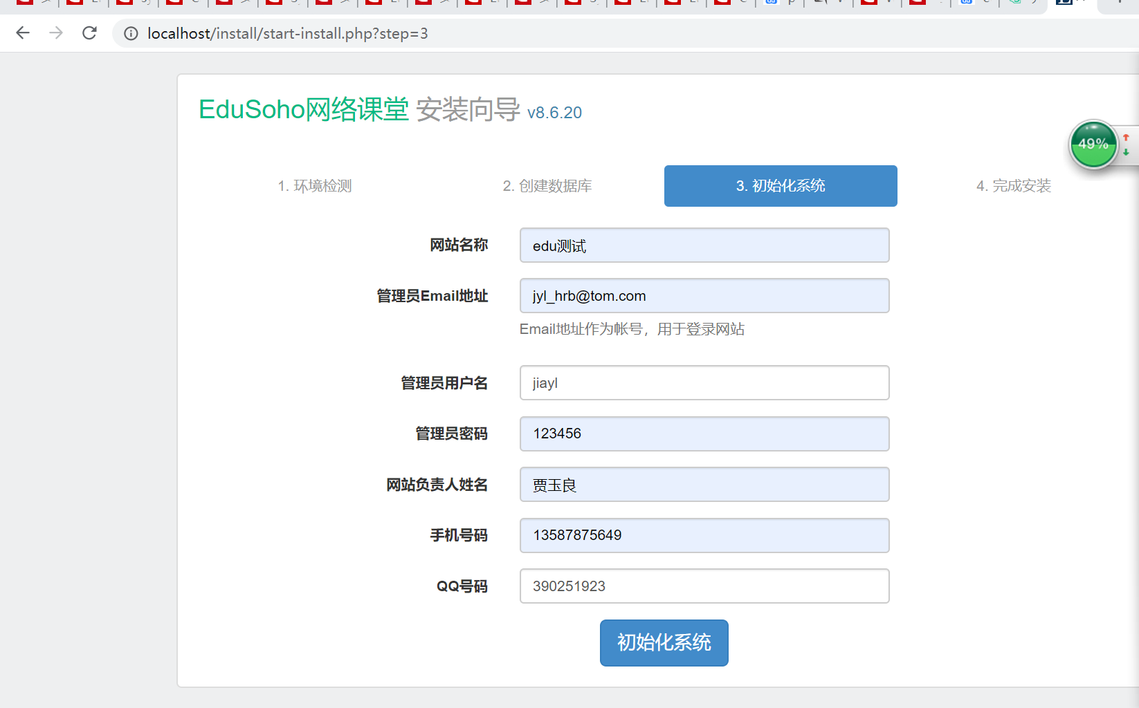Click the browser forward arrow
Viewport: 1139px width, 708px height.
point(56,33)
